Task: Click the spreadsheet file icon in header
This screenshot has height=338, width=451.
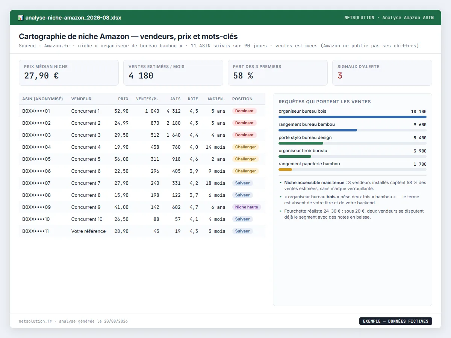Action: [21, 18]
